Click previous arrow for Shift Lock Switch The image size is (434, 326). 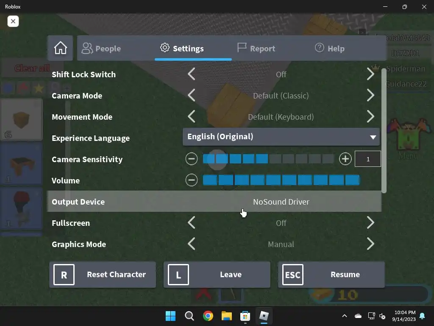[x=192, y=74]
